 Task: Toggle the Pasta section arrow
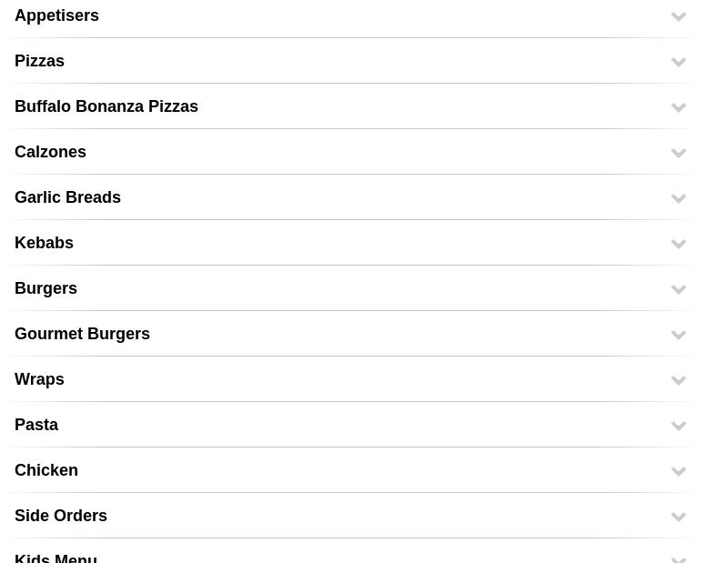click(678, 427)
